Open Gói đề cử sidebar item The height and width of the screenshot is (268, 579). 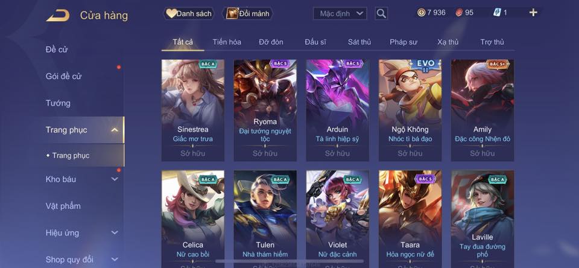coord(63,77)
